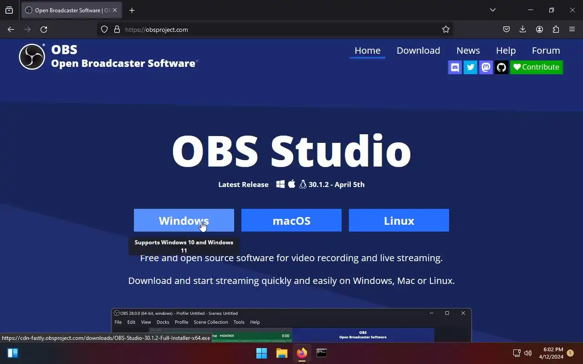Click the 'Download and start streaming' sentence
The width and height of the screenshot is (583, 364).
click(x=291, y=281)
